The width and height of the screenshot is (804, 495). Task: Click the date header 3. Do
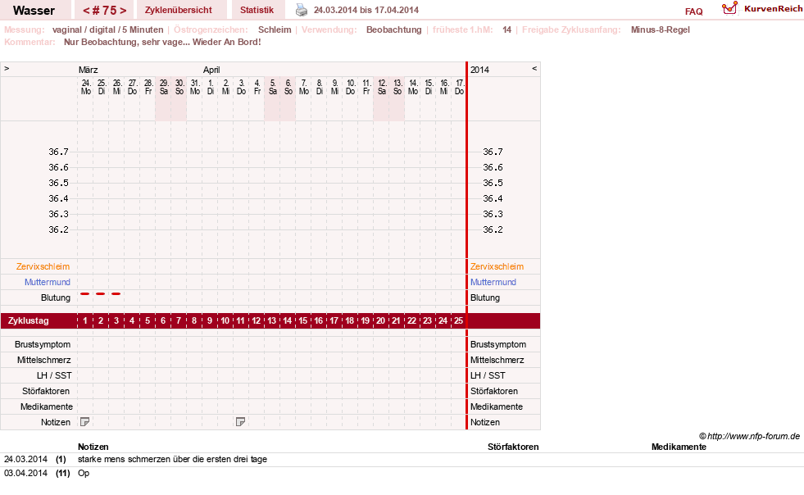241,87
